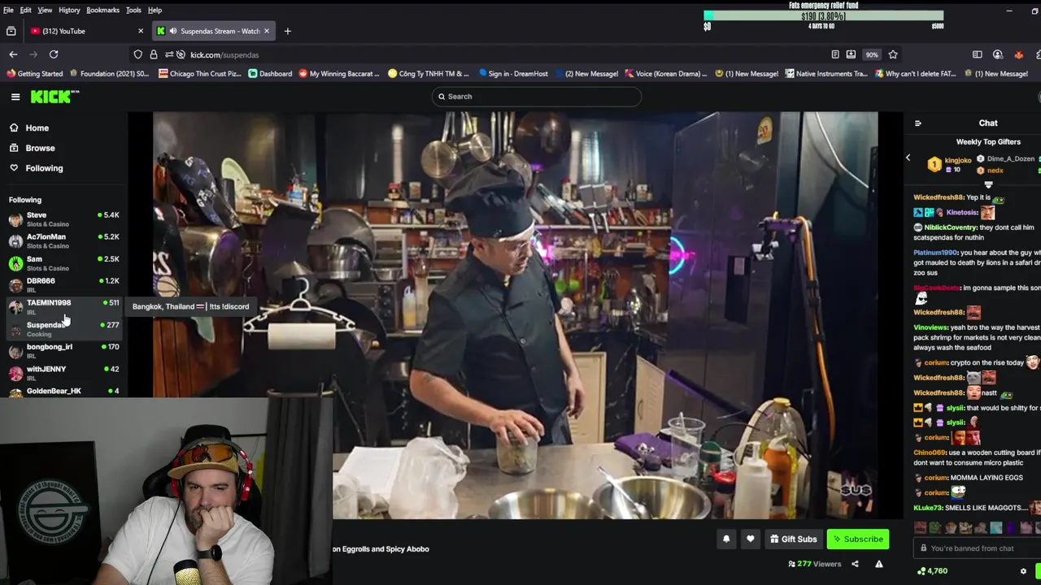Image resolution: width=1041 pixels, height=585 pixels.
Task: Close the YouTube tab
Action: (x=141, y=31)
